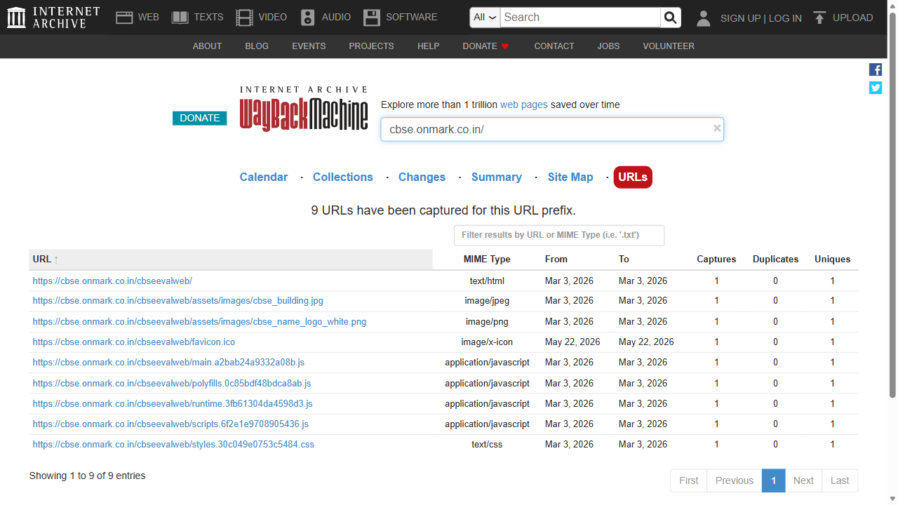Open the Internet Archive home logo

pos(53,18)
